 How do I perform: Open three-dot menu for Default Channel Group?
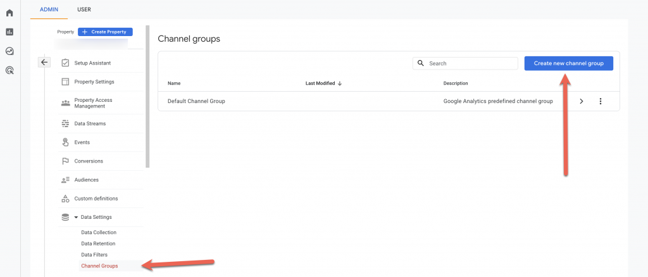click(601, 101)
